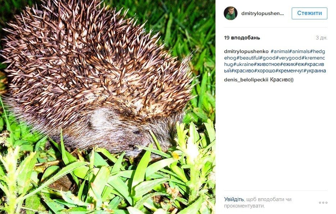Screen dimensions: 336x214
Task: Open the #beautiful hashtag
Action: pos(248,58)
